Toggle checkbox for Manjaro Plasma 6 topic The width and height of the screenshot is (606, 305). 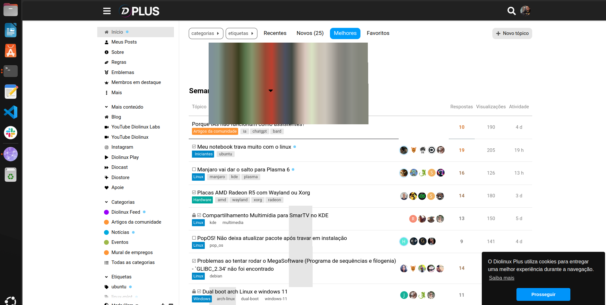click(194, 169)
